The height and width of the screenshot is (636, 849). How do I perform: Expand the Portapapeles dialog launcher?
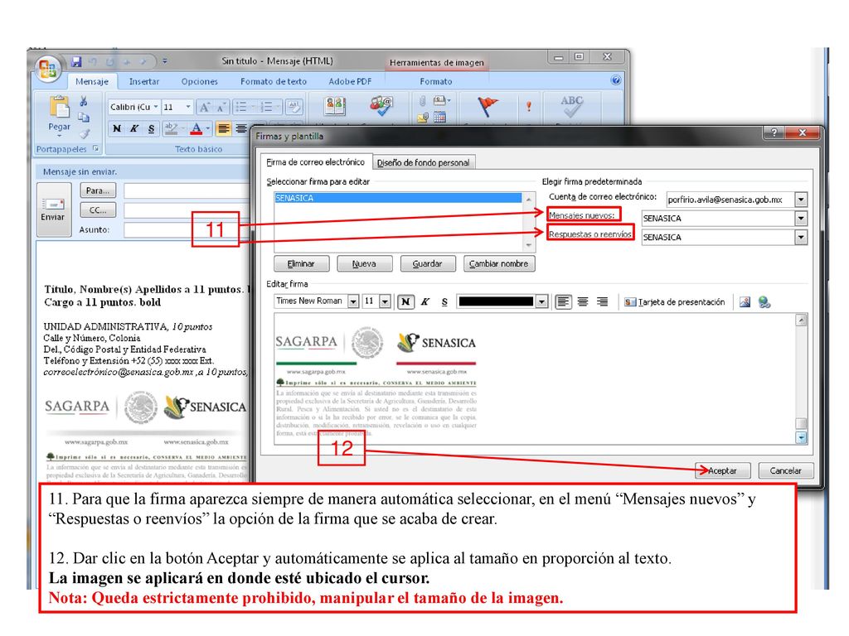(96, 148)
